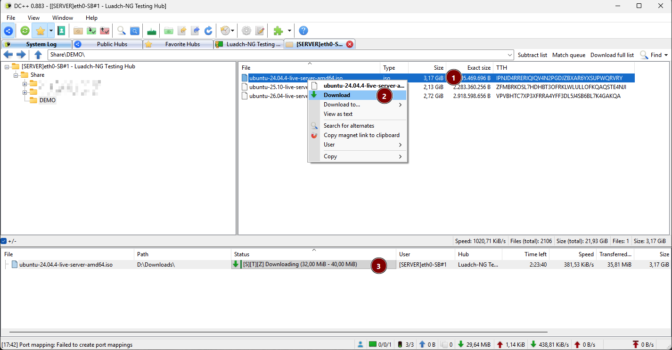This screenshot has width=672, height=350.
Task: Switch to Public Hubs tab
Action: point(107,44)
